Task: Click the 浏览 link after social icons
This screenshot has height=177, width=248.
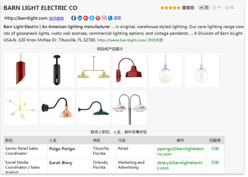Action: [x=117, y=18]
